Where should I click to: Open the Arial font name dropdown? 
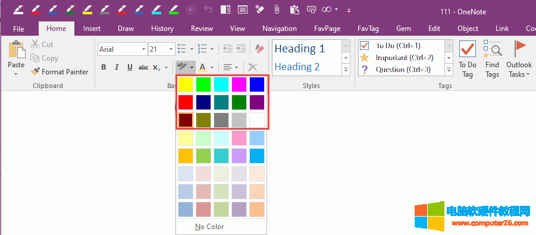[x=143, y=49]
